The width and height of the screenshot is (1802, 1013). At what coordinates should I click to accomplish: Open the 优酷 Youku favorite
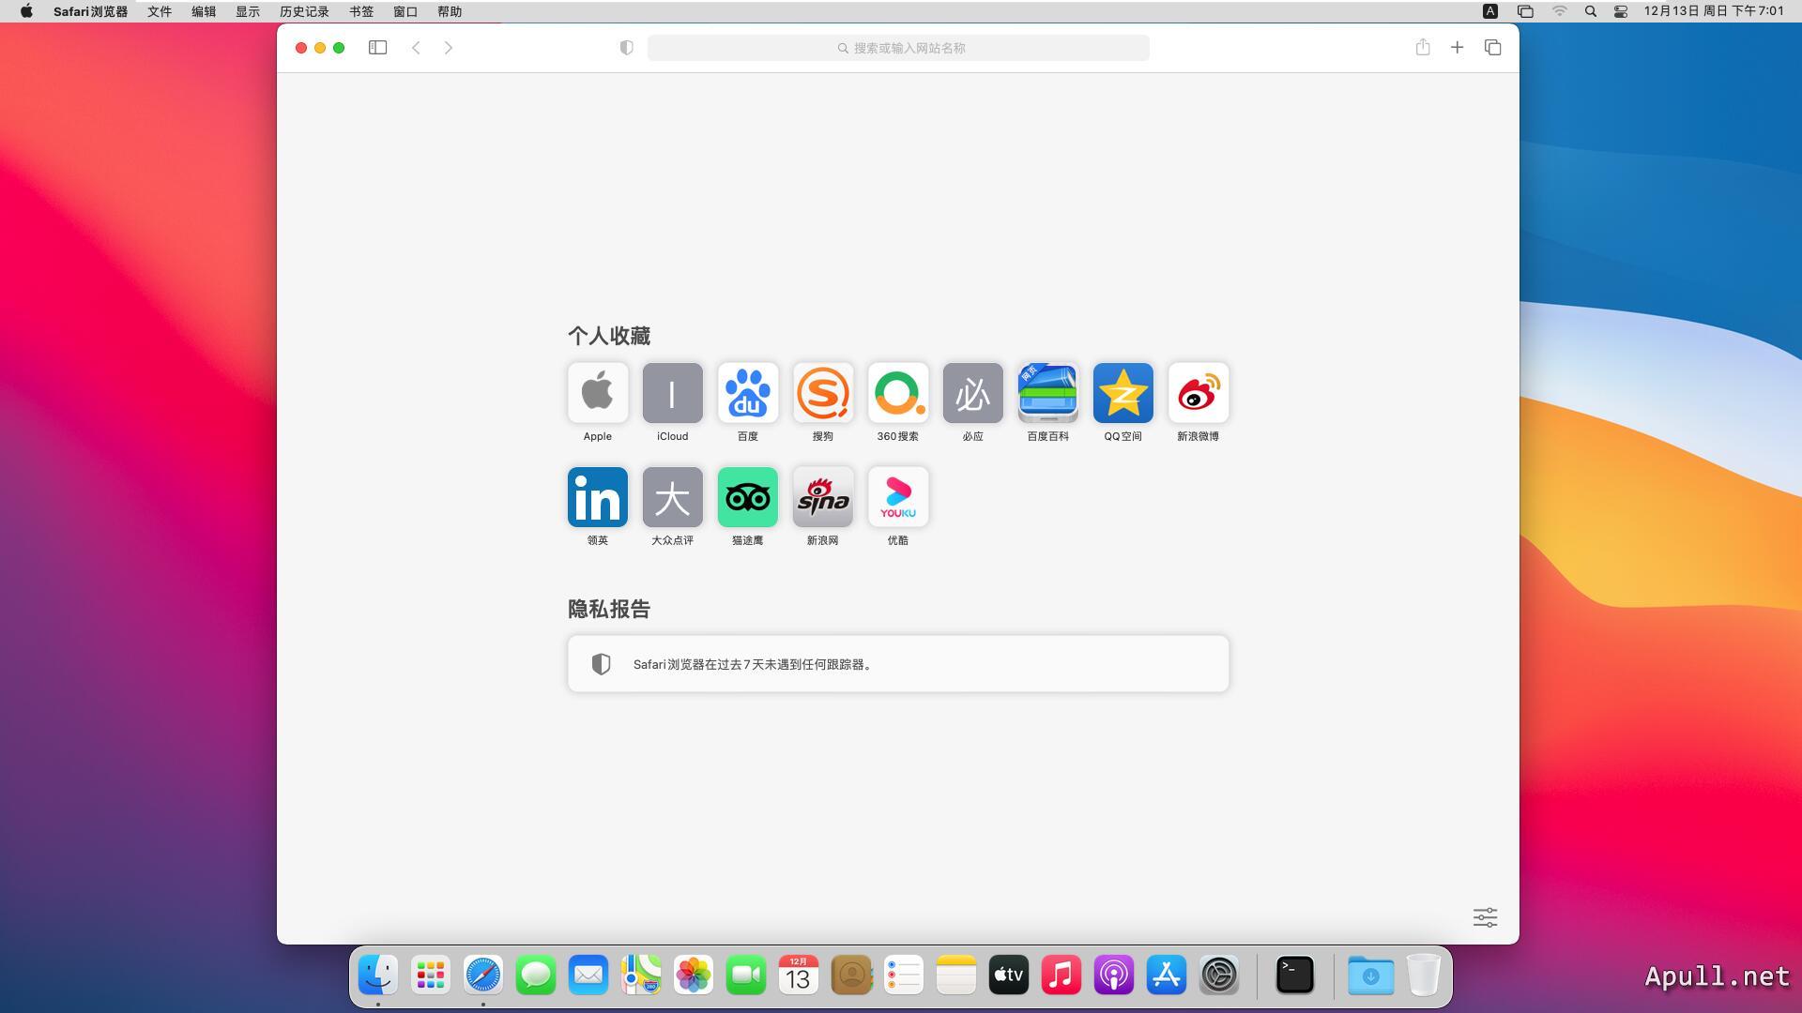(898, 497)
